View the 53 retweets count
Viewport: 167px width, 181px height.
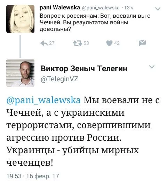[x=86, y=43]
